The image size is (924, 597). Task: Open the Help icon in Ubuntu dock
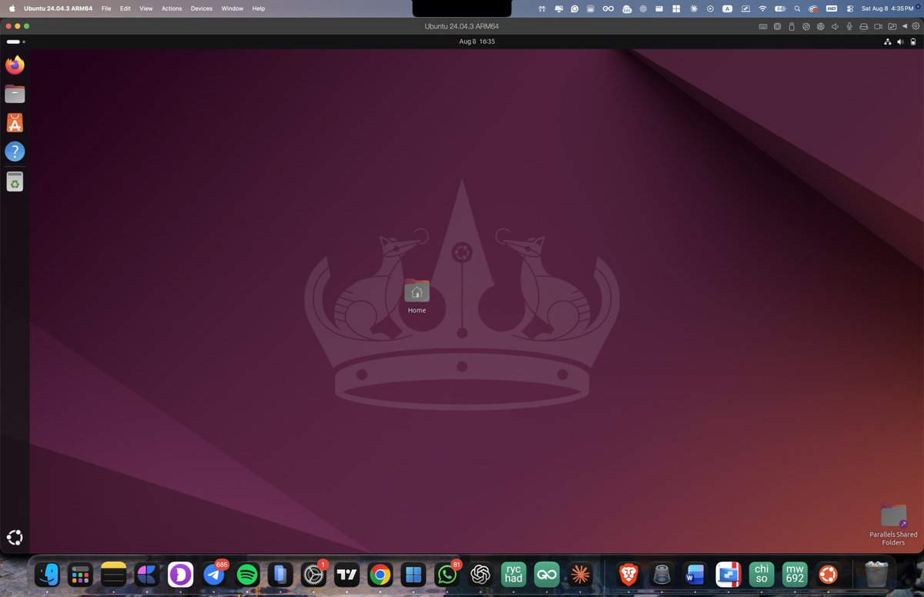click(15, 152)
